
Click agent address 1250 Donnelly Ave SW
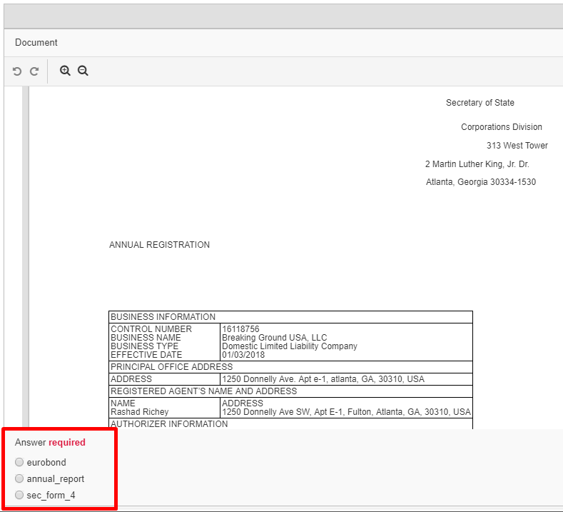coord(346,412)
